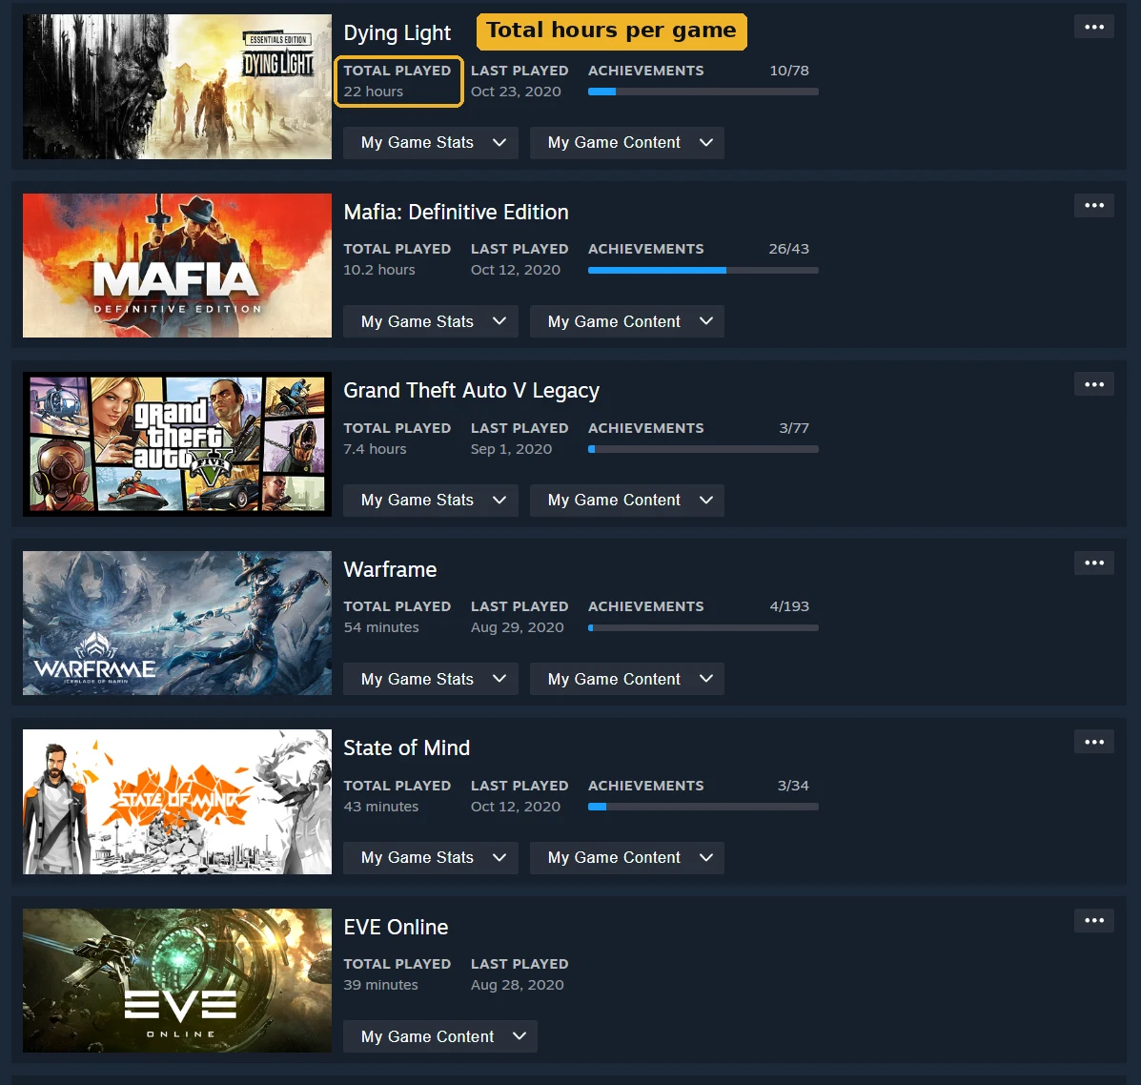Screen dimensions: 1141x1085
Task: Expand My Game Content for EVE Online
Action: point(440,1036)
